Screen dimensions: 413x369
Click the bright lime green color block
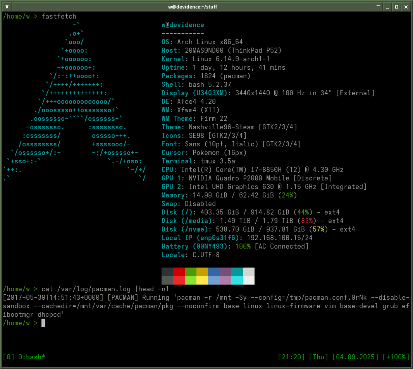tap(191, 280)
